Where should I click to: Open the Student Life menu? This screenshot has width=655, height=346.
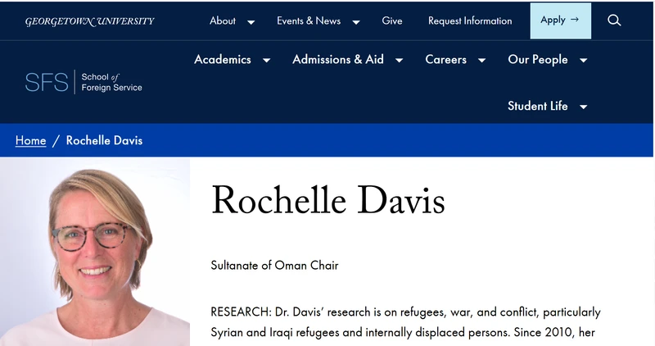538,106
